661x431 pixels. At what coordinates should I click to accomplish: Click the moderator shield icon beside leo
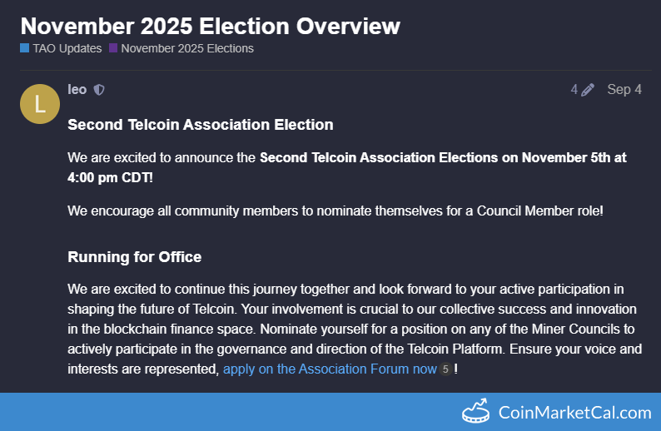[99, 90]
